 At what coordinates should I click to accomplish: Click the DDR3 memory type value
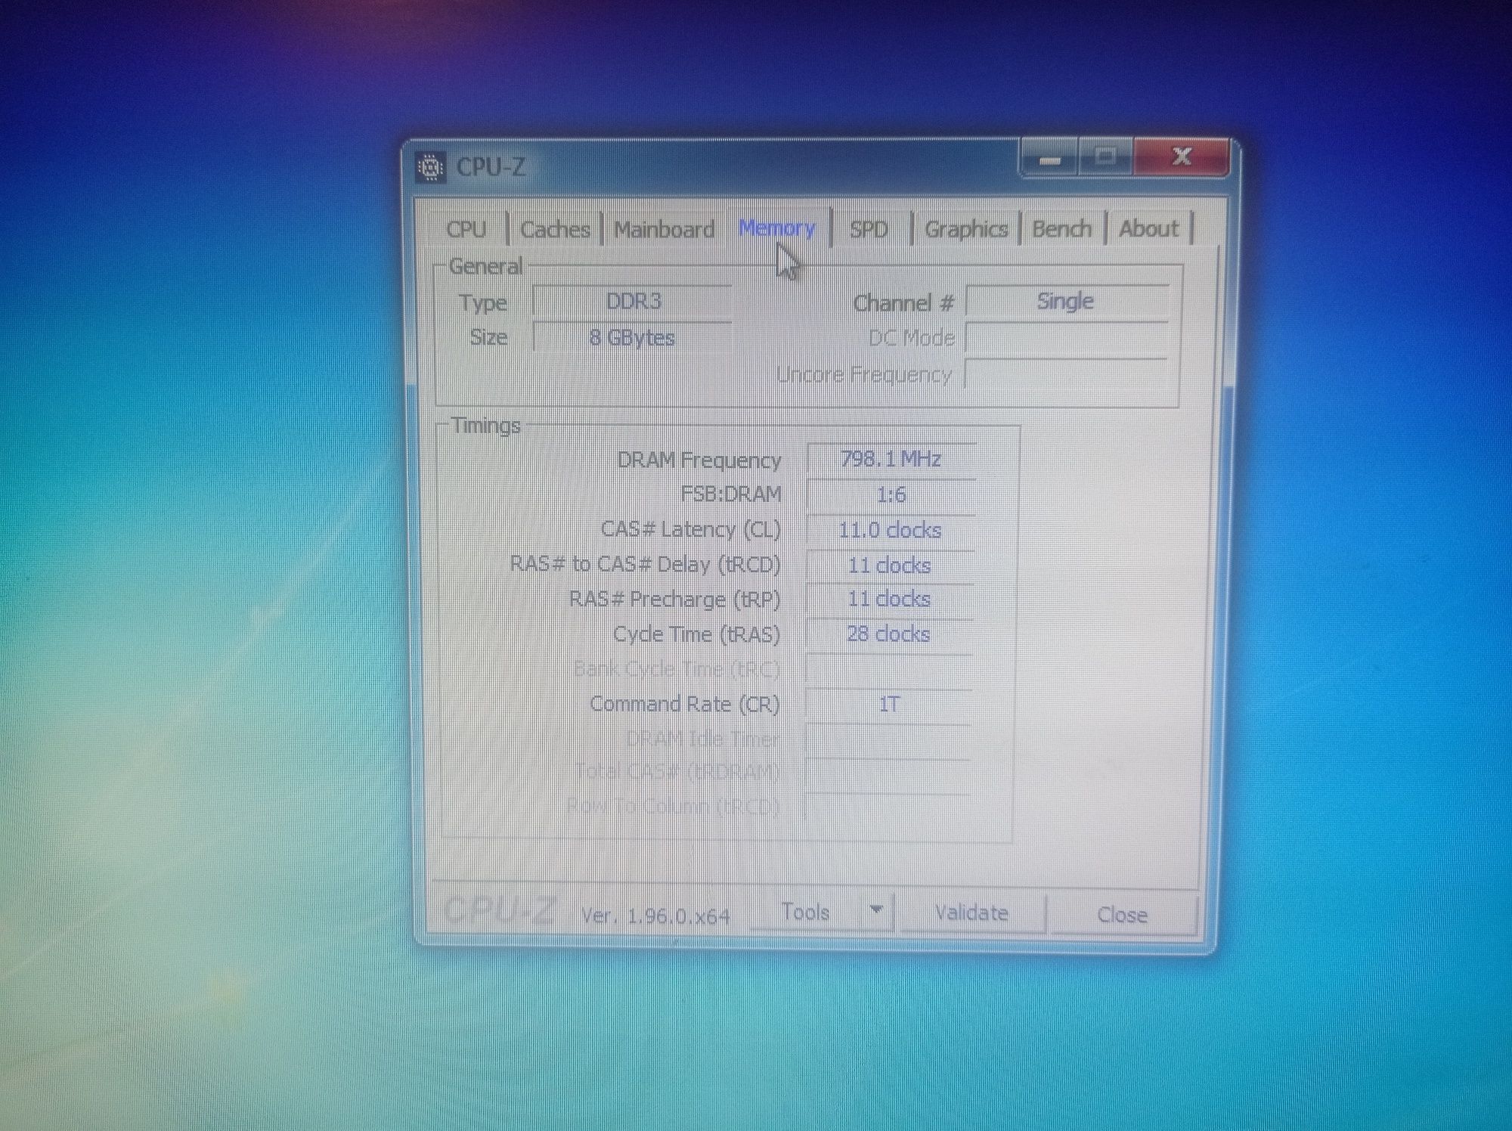coord(633,302)
